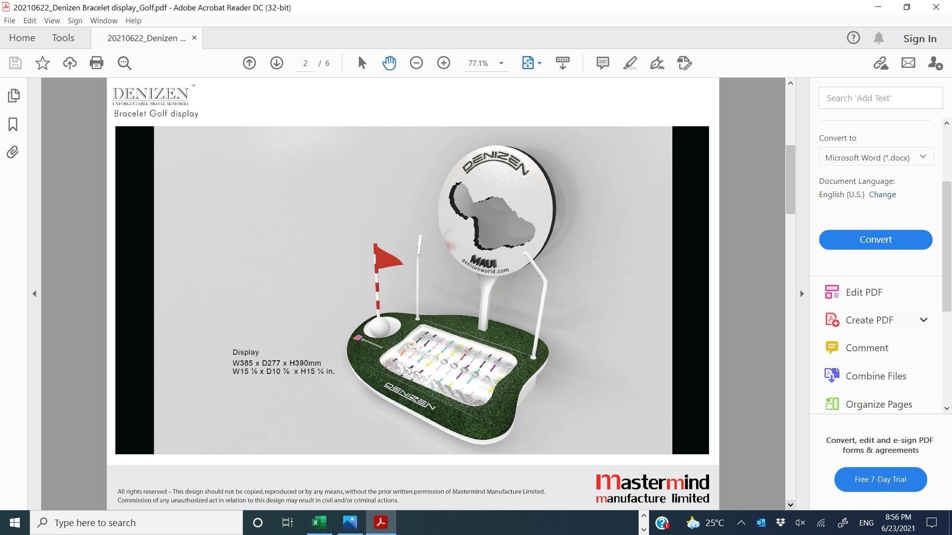Open the zoom level 77.1% dropdown
The height and width of the screenshot is (535, 952).
[x=501, y=63]
